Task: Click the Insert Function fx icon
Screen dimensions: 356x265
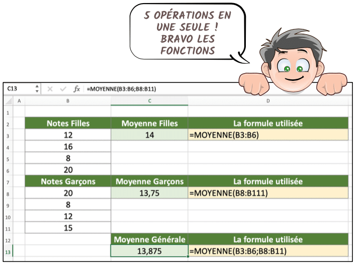Action: point(76,89)
